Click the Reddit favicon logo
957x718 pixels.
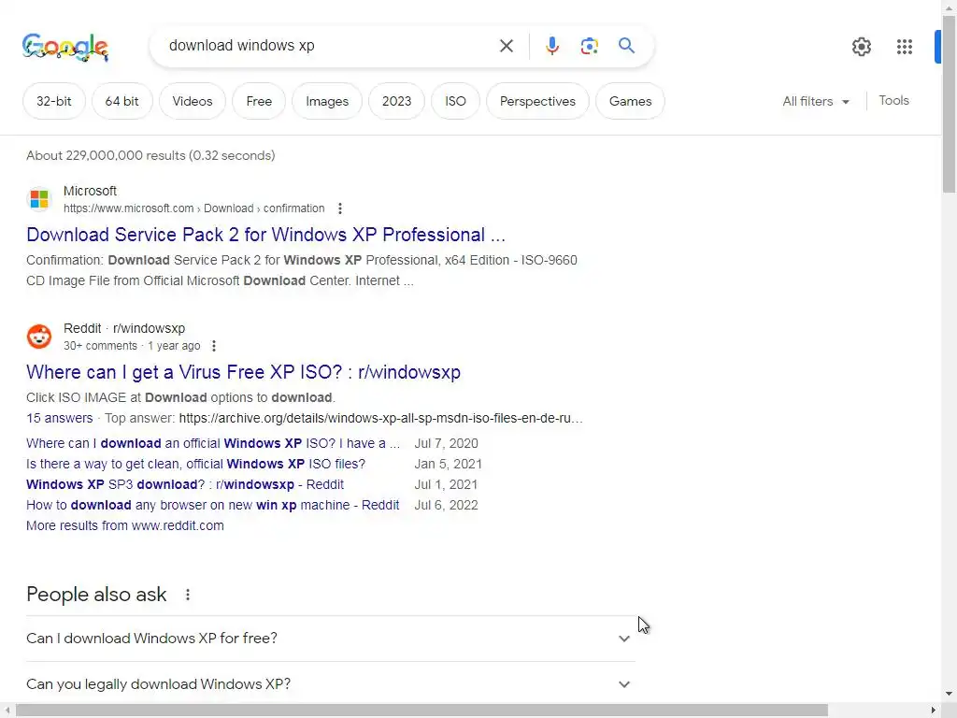pos(39,337)
